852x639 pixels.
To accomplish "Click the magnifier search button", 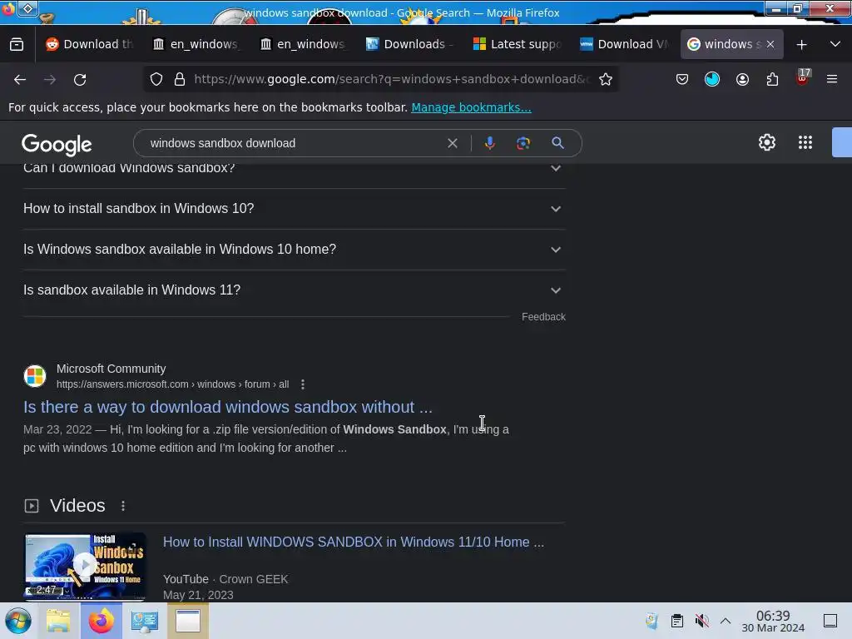I will coord(557,143).
